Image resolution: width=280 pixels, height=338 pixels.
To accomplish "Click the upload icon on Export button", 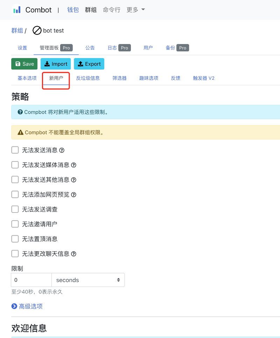I will tap(80, 64).
